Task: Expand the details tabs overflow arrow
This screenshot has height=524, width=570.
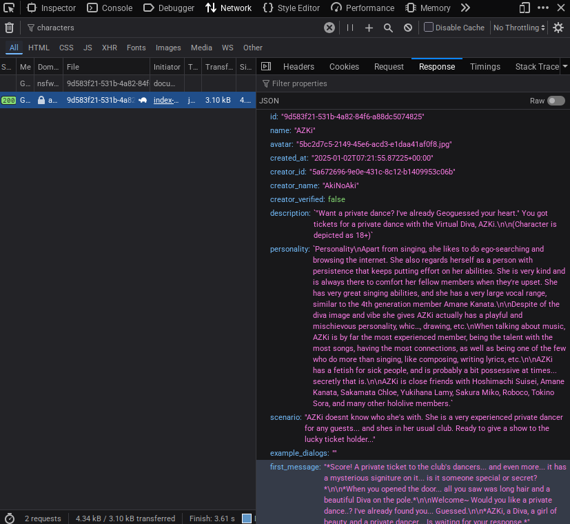Action: pyautogui.click(x=565, y=67)
